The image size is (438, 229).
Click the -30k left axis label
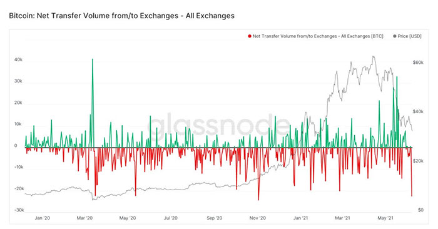click(18, 210)
